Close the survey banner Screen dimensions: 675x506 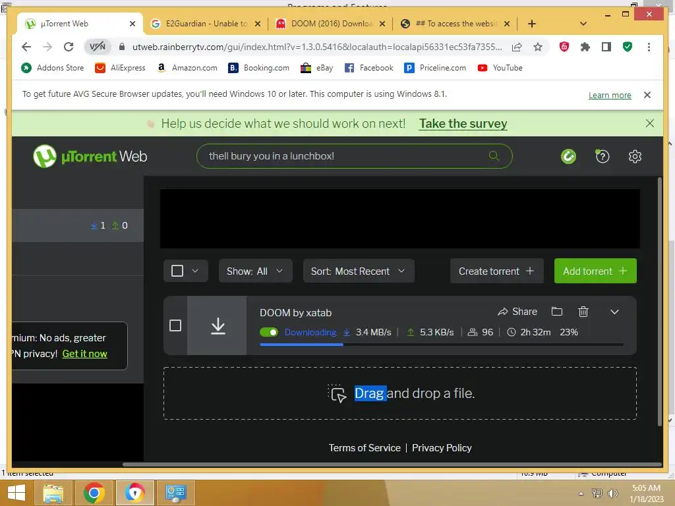649,123
